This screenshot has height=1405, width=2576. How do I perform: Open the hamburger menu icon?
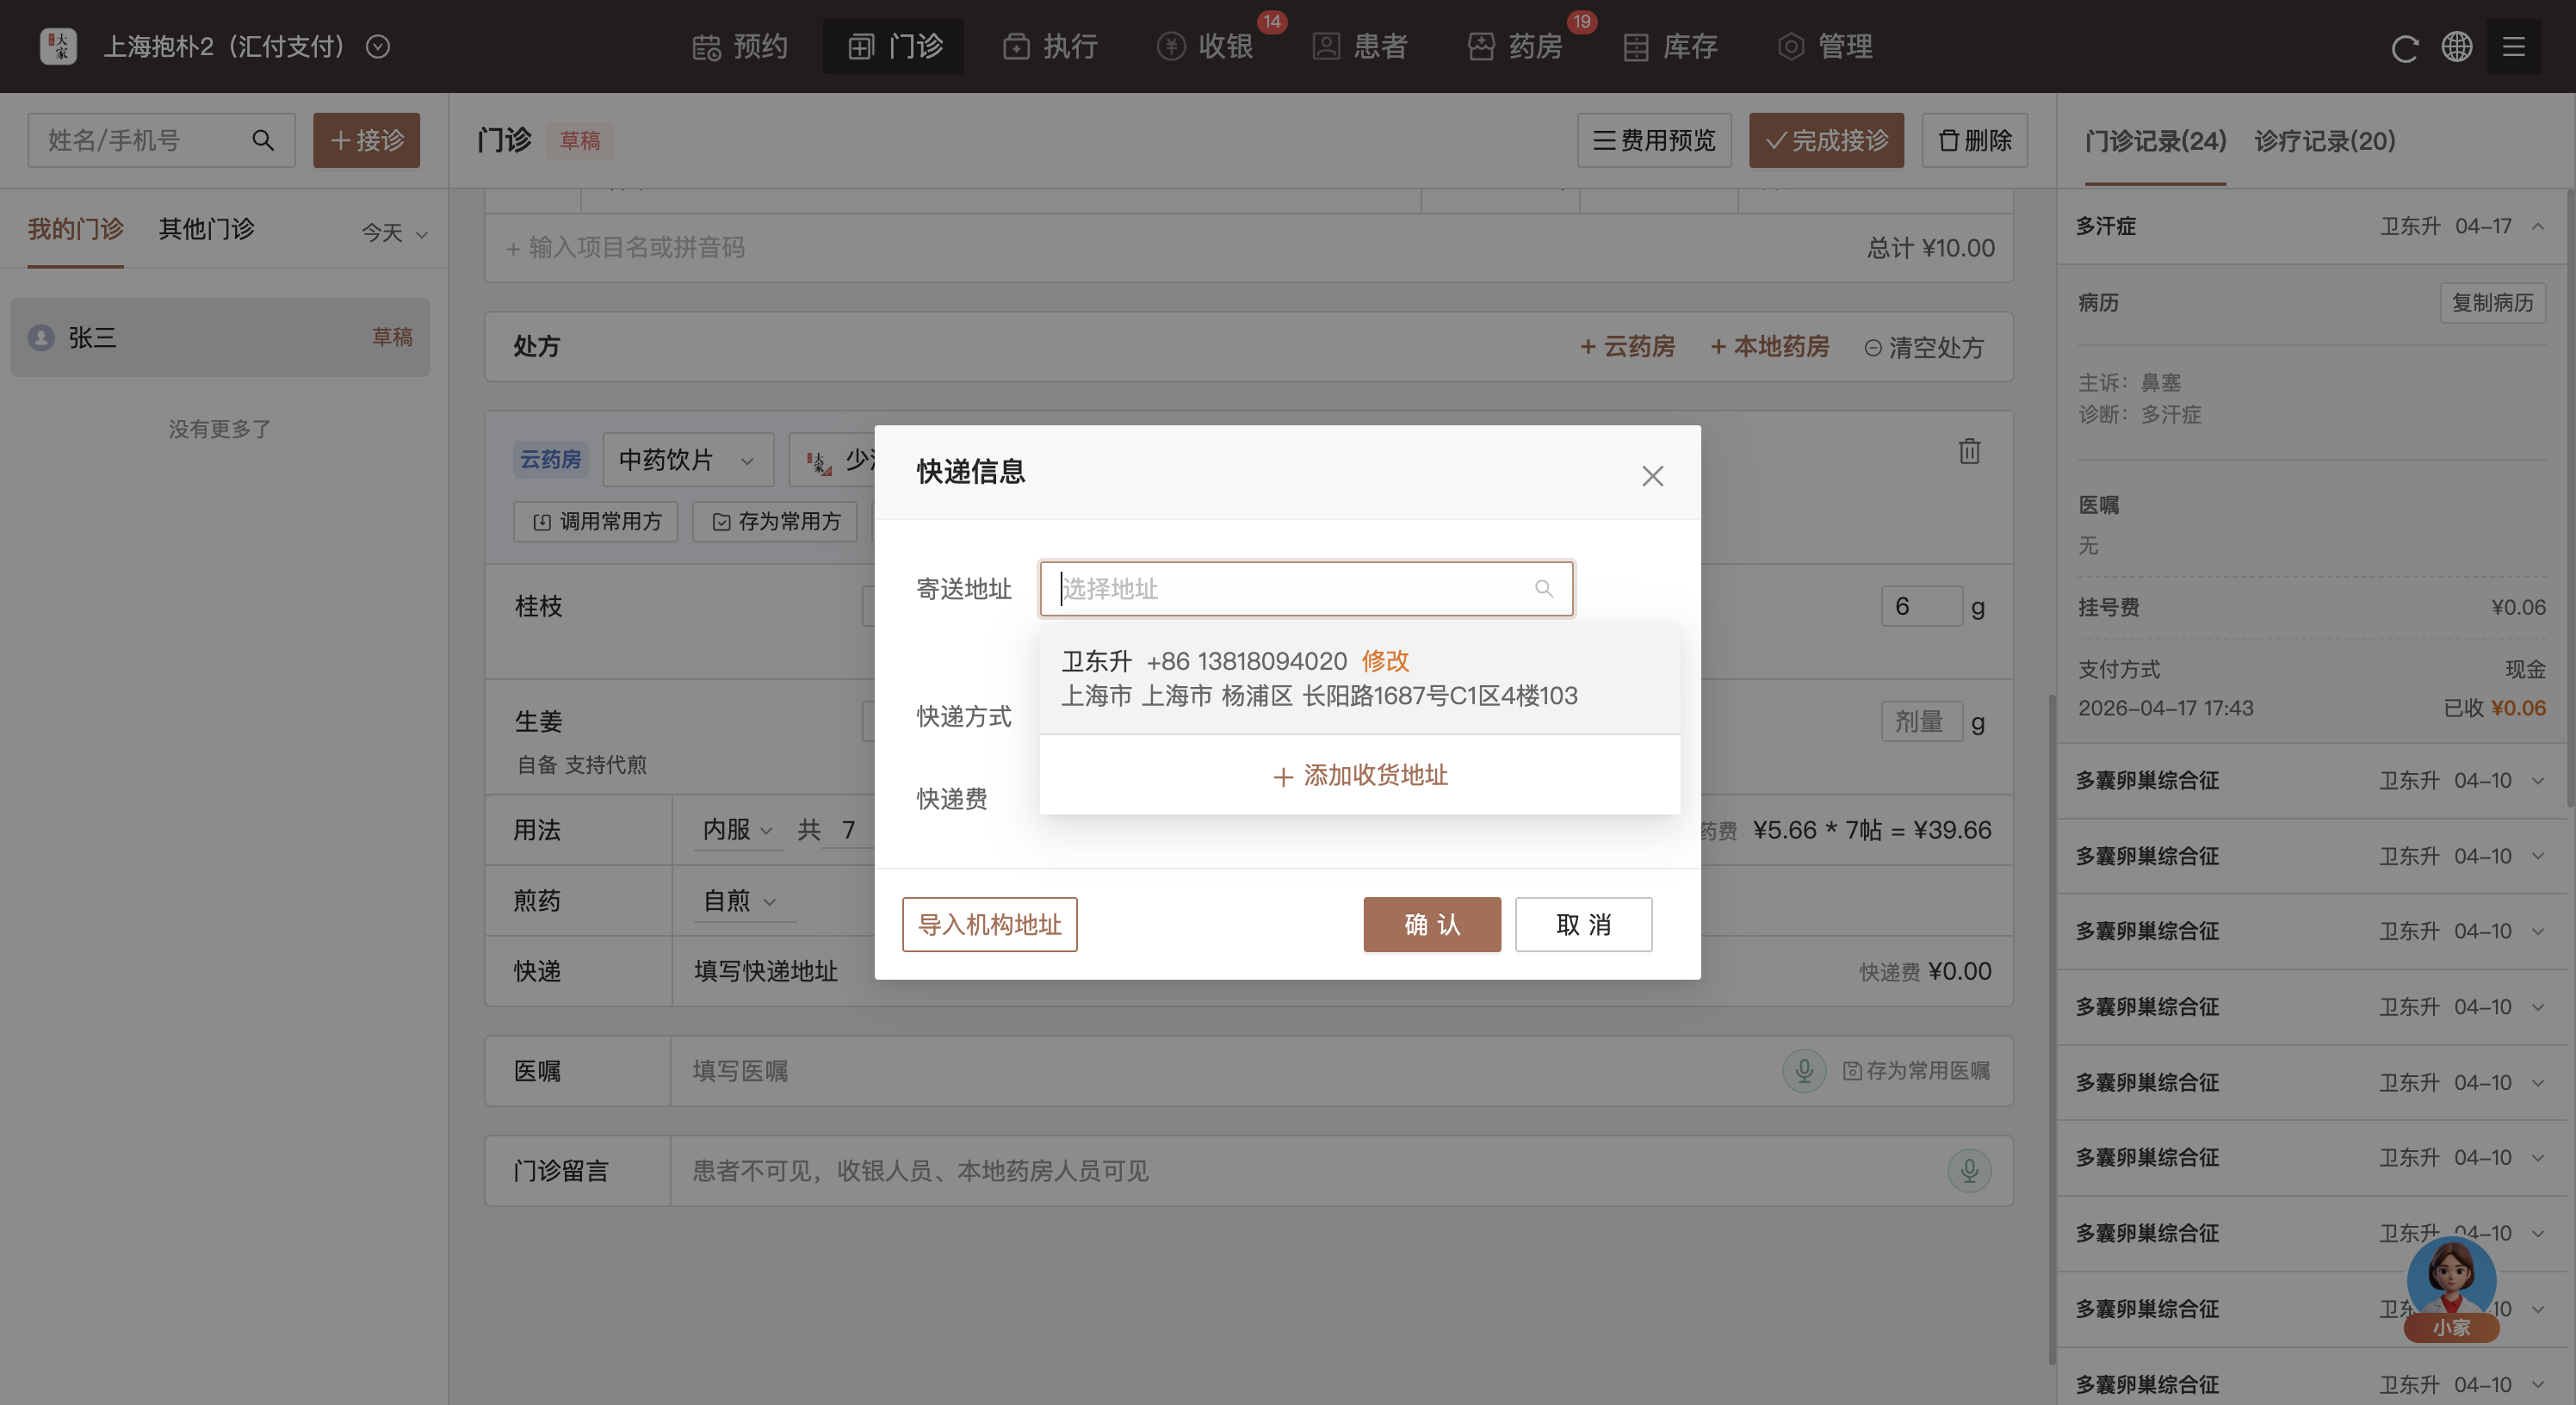coord(2513,47)
